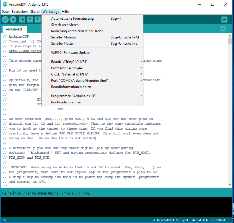Follow the http://www.opens... link in the code

(x=25, y=51)
